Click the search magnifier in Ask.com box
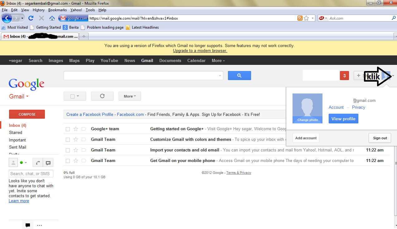Viewport: 397px width, 229px height. tap(394, 18)
